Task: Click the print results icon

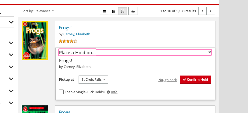Action: [133, 11]
